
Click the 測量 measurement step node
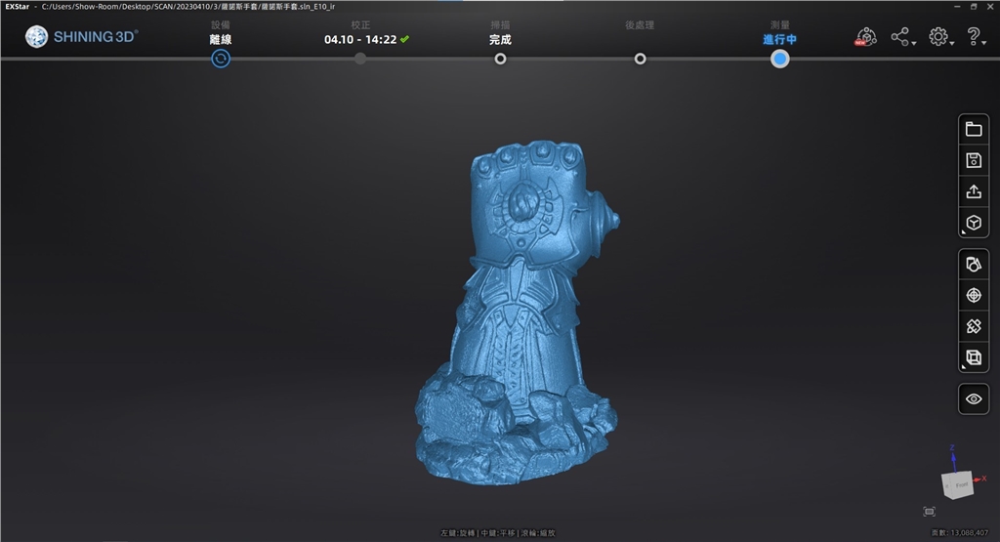point(779,59)
